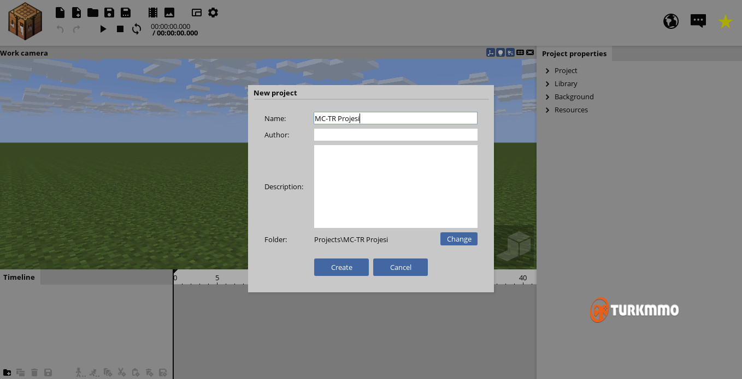Export movie with film strip icon
742x379 pixels.
[x=153, y=12]
